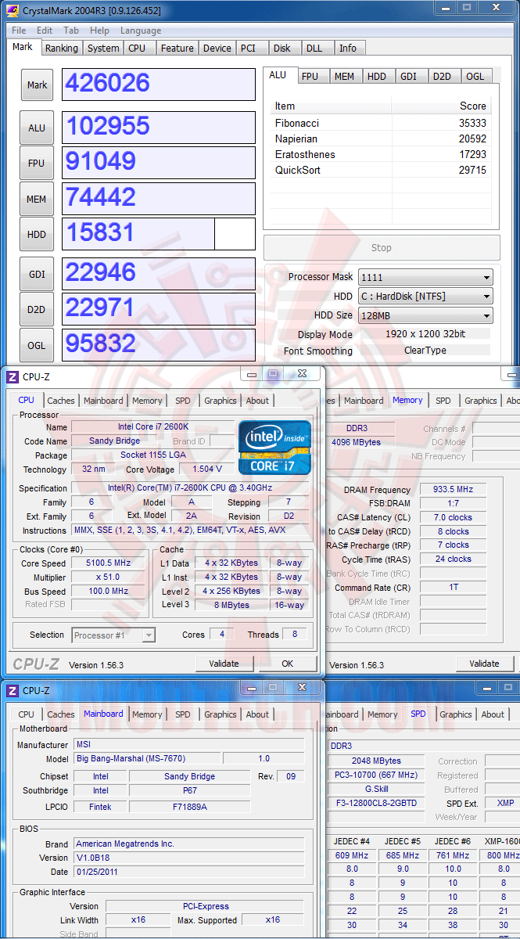
Task: Run the GDI benchmark button
Action: [37, 273]
